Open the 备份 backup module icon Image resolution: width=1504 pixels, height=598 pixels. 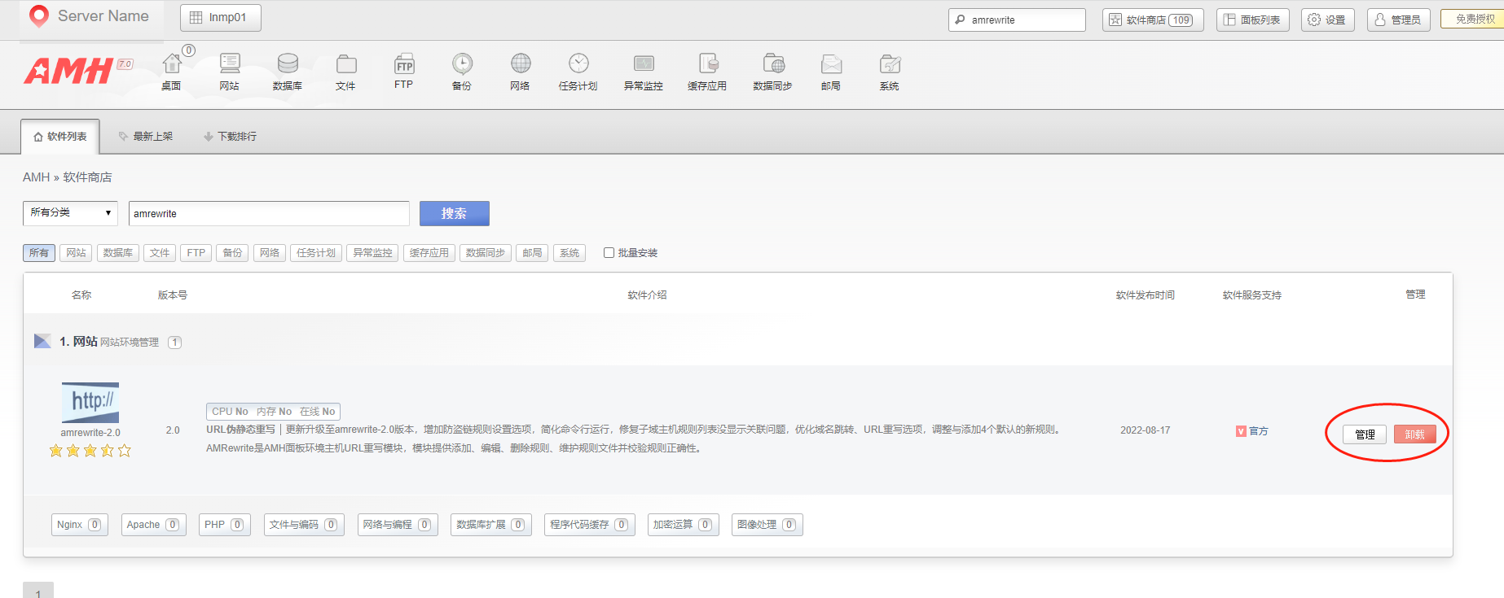tap(462, 72)
